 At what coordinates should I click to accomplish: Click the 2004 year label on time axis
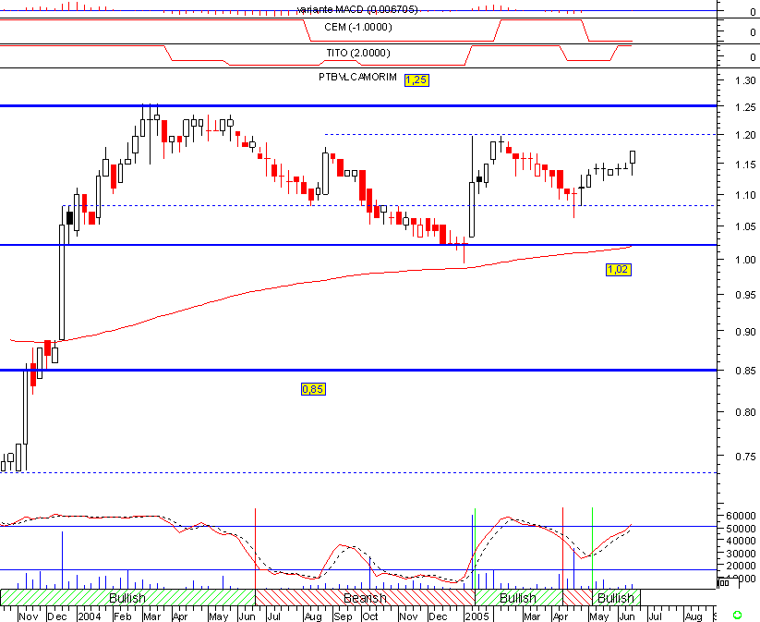click(x=90, y=616)
